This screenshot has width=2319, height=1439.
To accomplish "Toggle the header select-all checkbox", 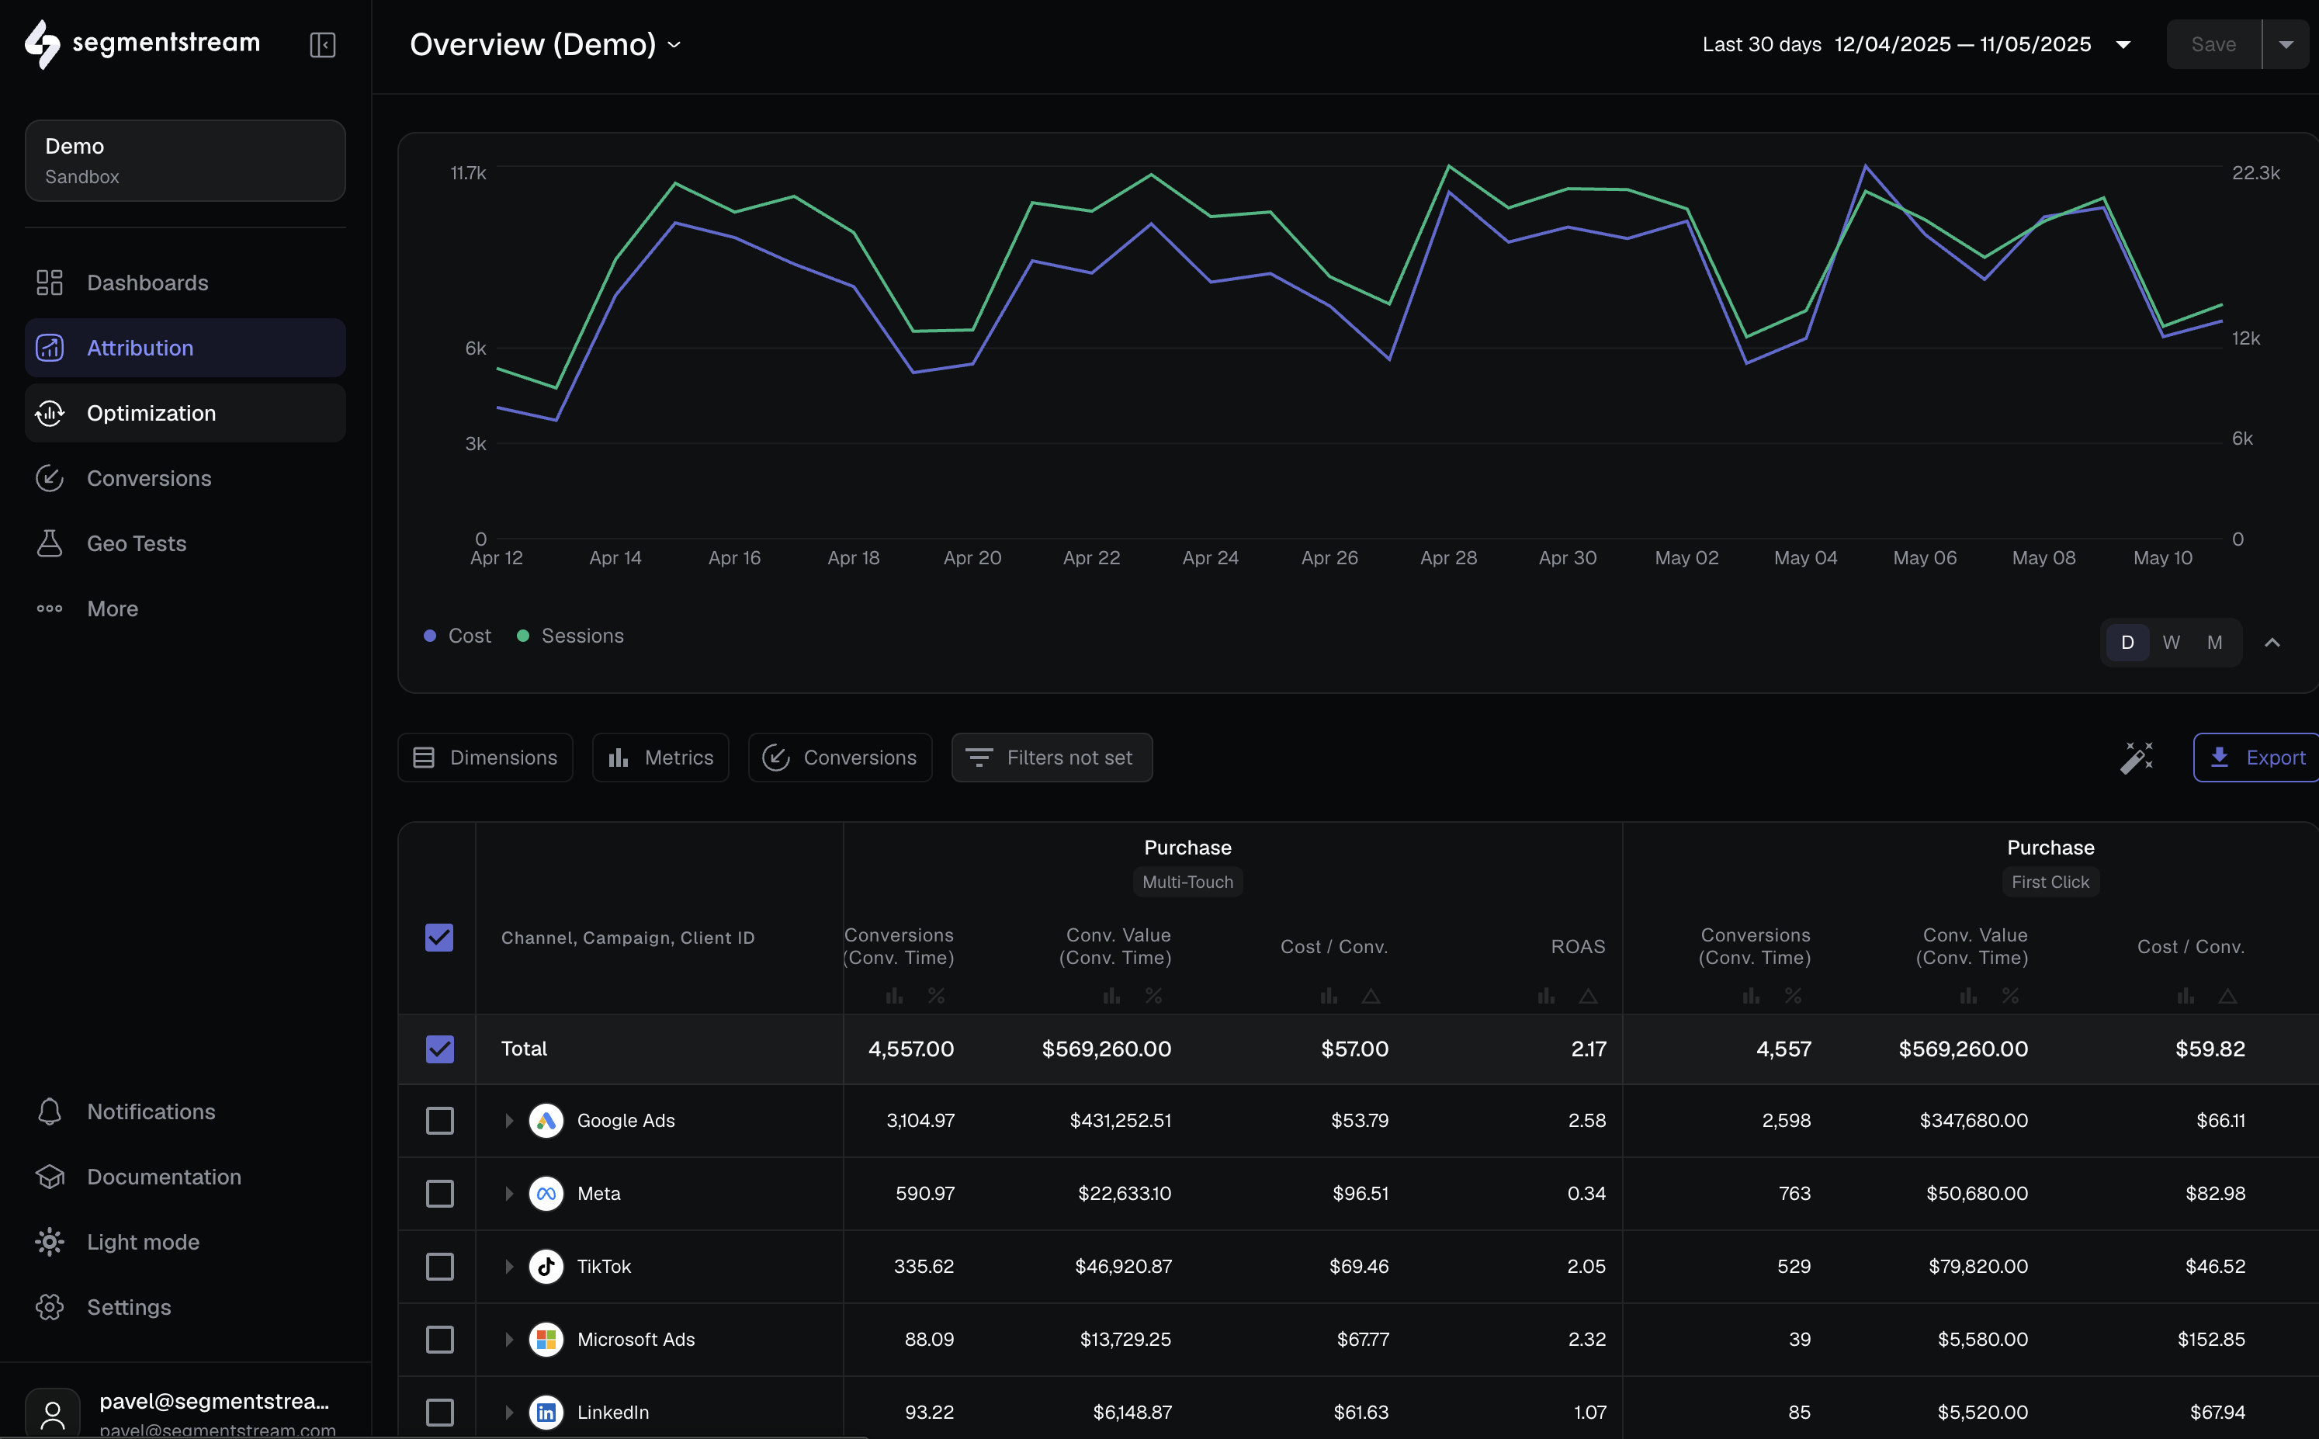I will click(x=439, y=938).
